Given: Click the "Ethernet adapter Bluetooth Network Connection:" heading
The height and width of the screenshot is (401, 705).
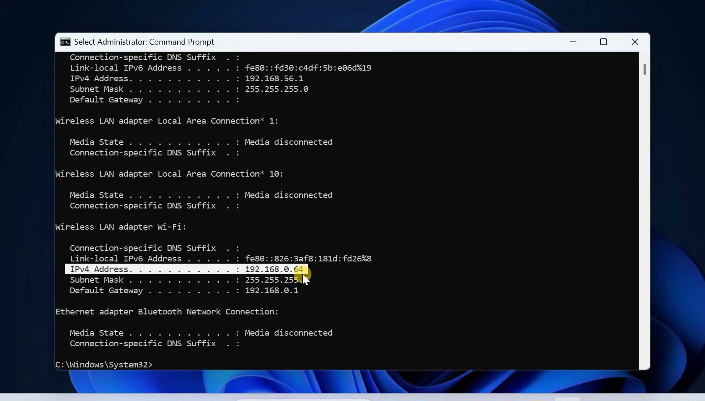Looking at the screenshot, I should click(167, 312).
